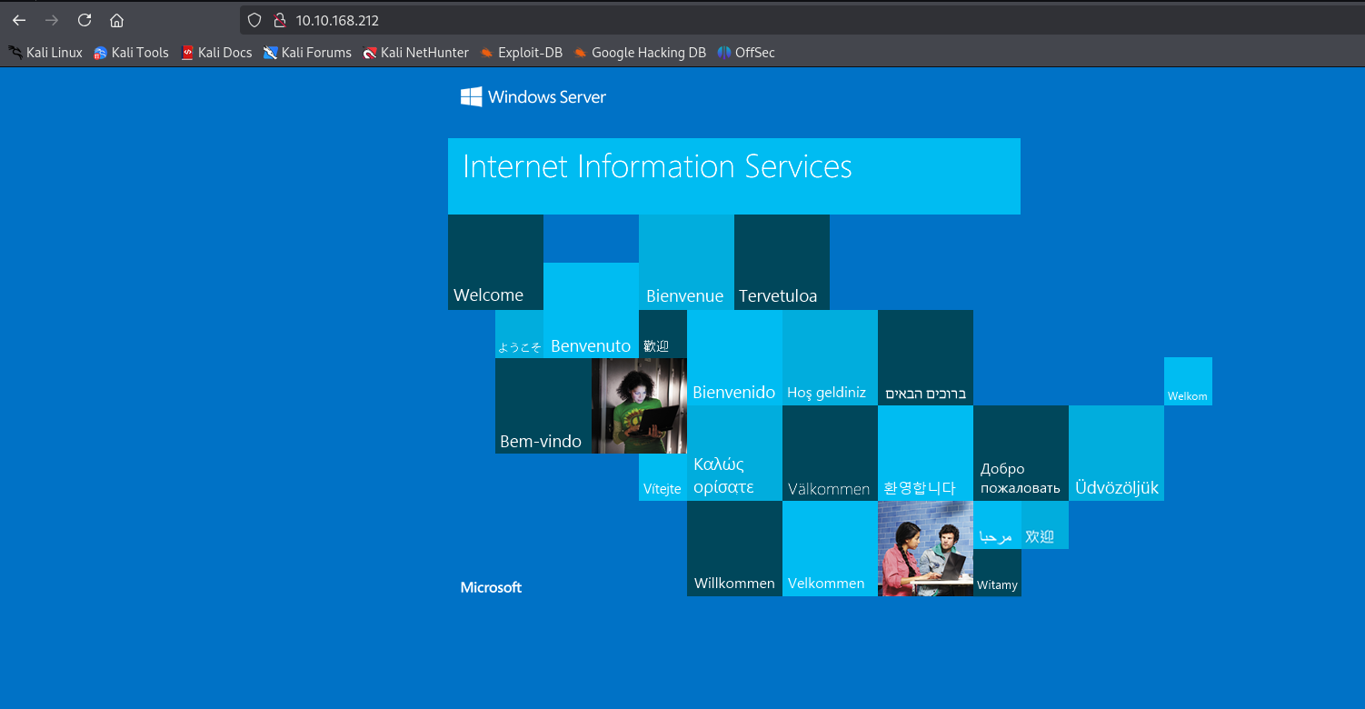Click the photo of woman holding laptop
The height and width of the screenshot is (709, 1365).
coord(639,405)
